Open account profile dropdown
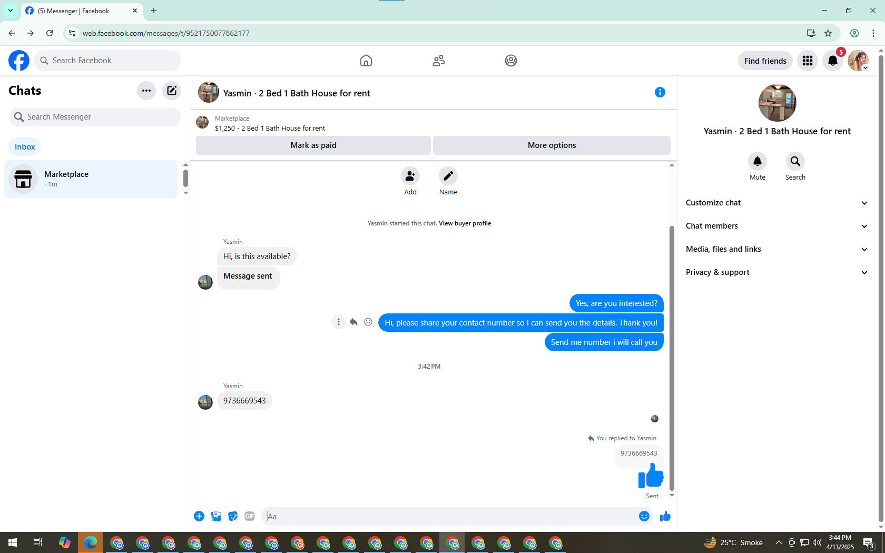Image resolution: width=885 pixels, height=553 pixels. tap(859, 61)
